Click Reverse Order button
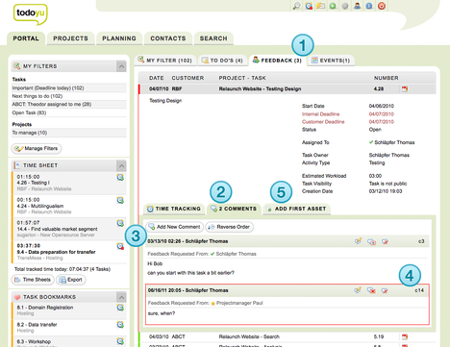 230,227
